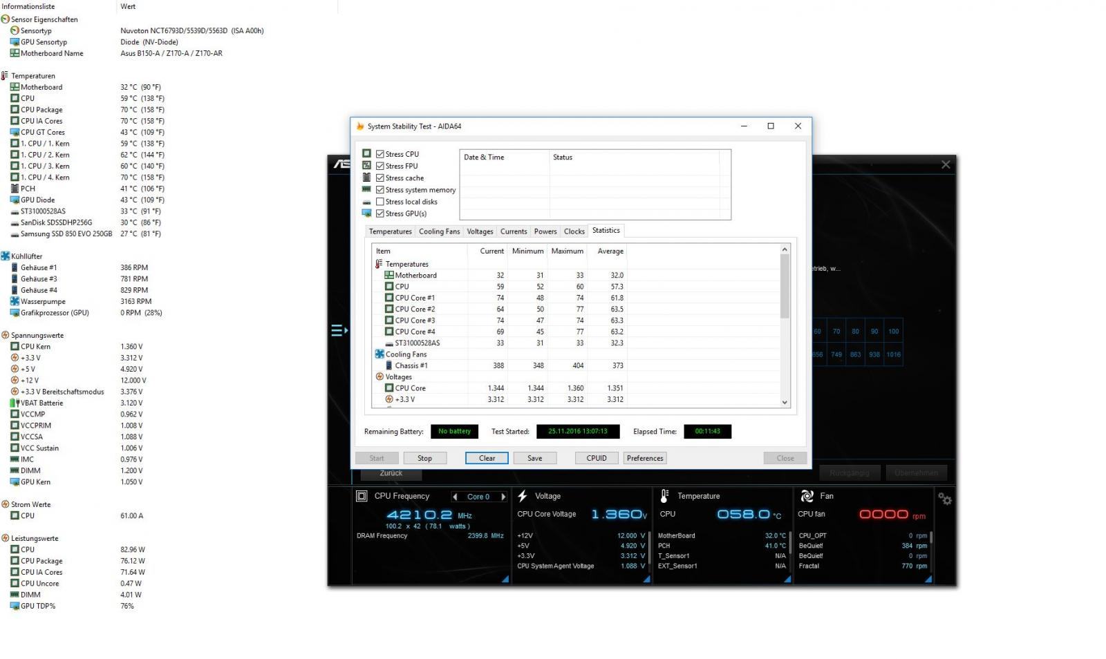Click the Maximum column header
The image size is (1106, 659).
point(567,251)
